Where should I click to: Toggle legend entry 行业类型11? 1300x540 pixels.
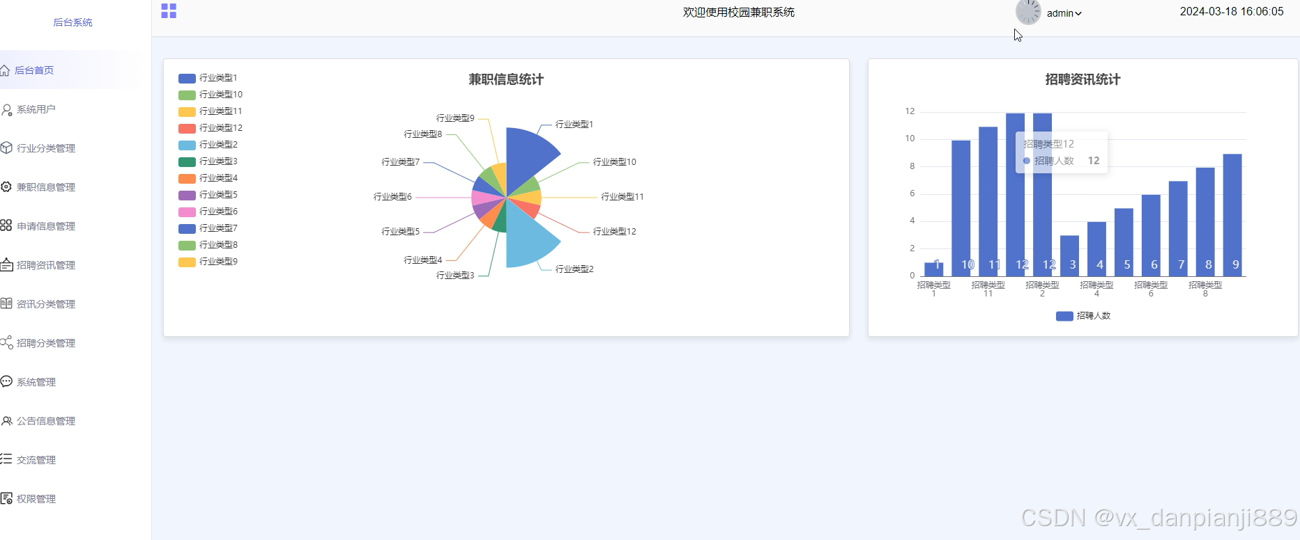click(211, 111)
